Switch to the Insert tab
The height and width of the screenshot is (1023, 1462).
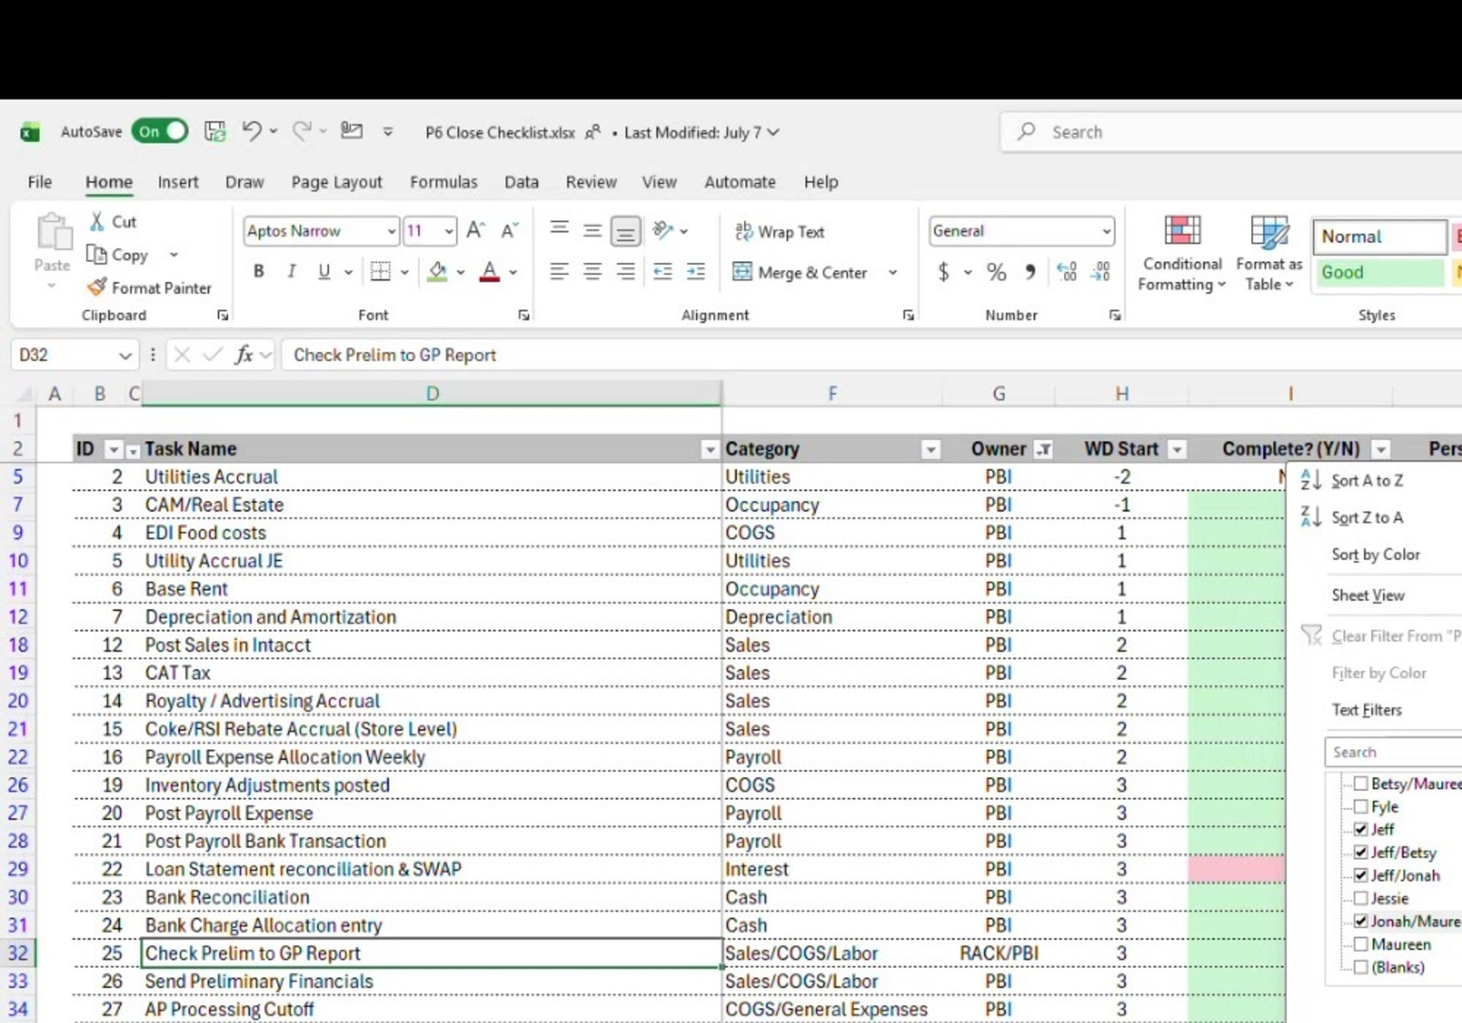pyautogui.click(x=178, y=181)
